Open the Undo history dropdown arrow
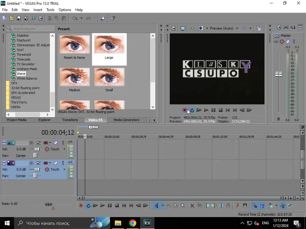The width and height of the screenshot is (306, 229). [x=81, y=18]
